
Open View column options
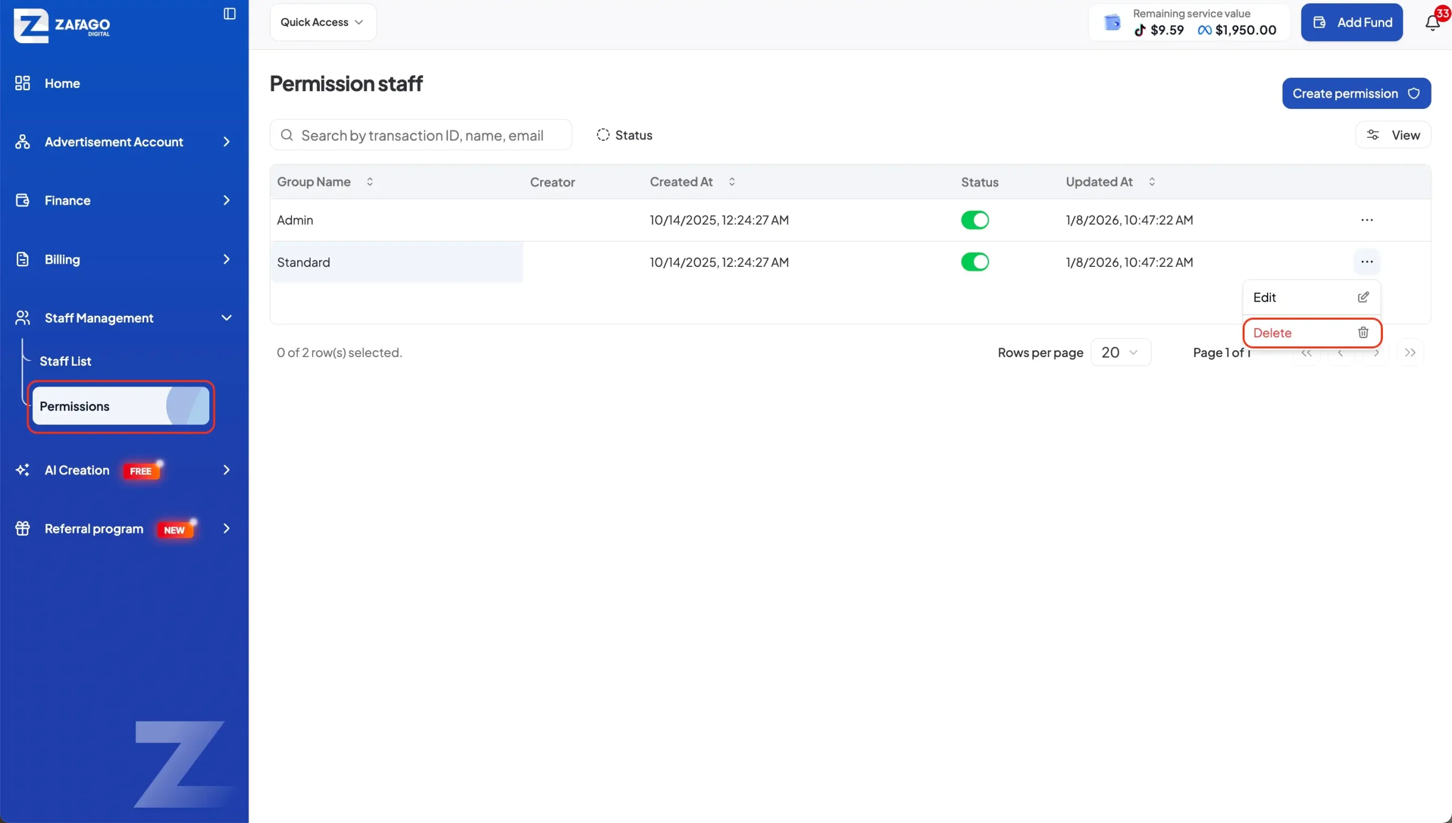[x=1393, y=135]
